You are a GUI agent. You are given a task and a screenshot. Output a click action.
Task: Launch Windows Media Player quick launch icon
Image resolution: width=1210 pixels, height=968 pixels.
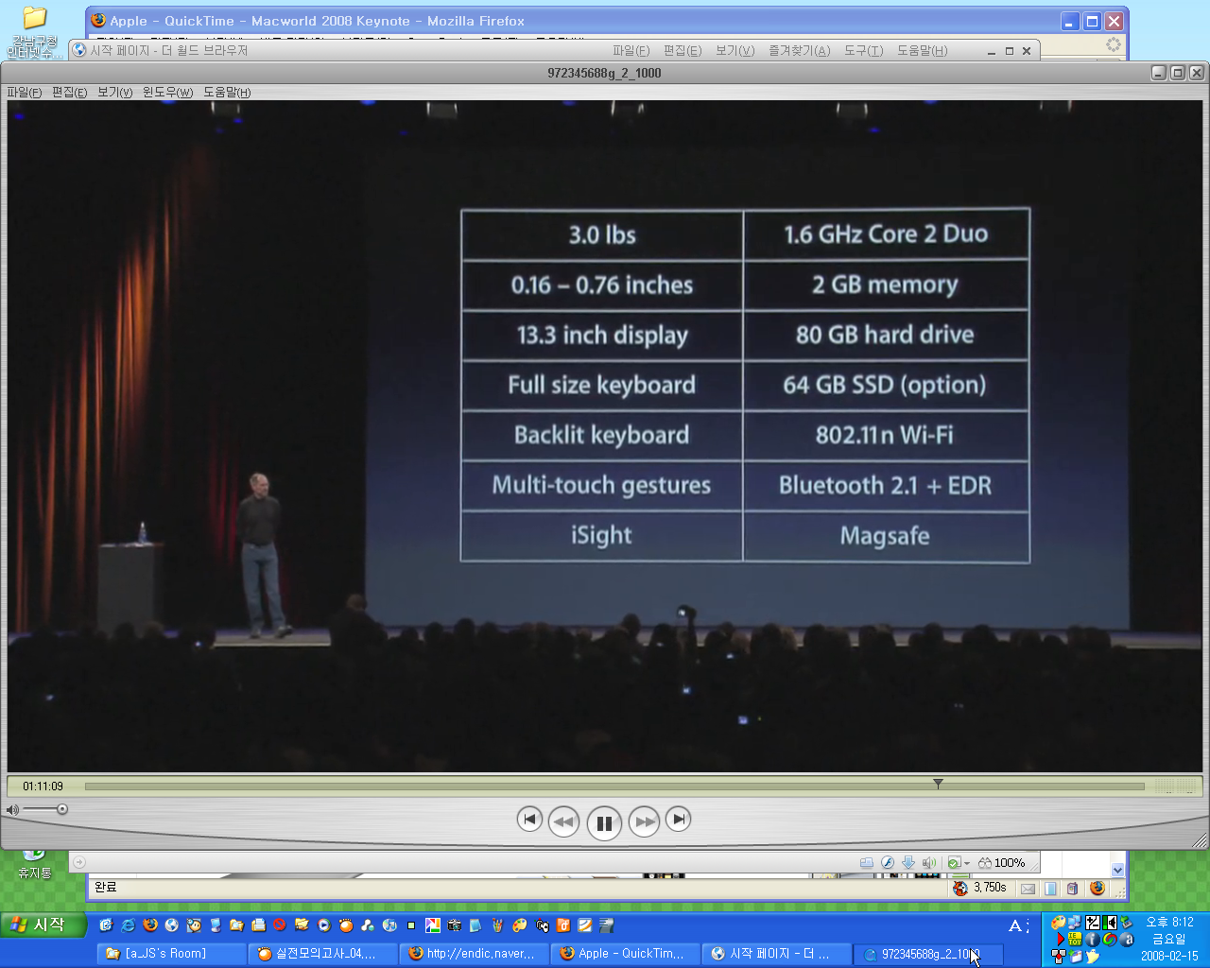coord(322,925)
